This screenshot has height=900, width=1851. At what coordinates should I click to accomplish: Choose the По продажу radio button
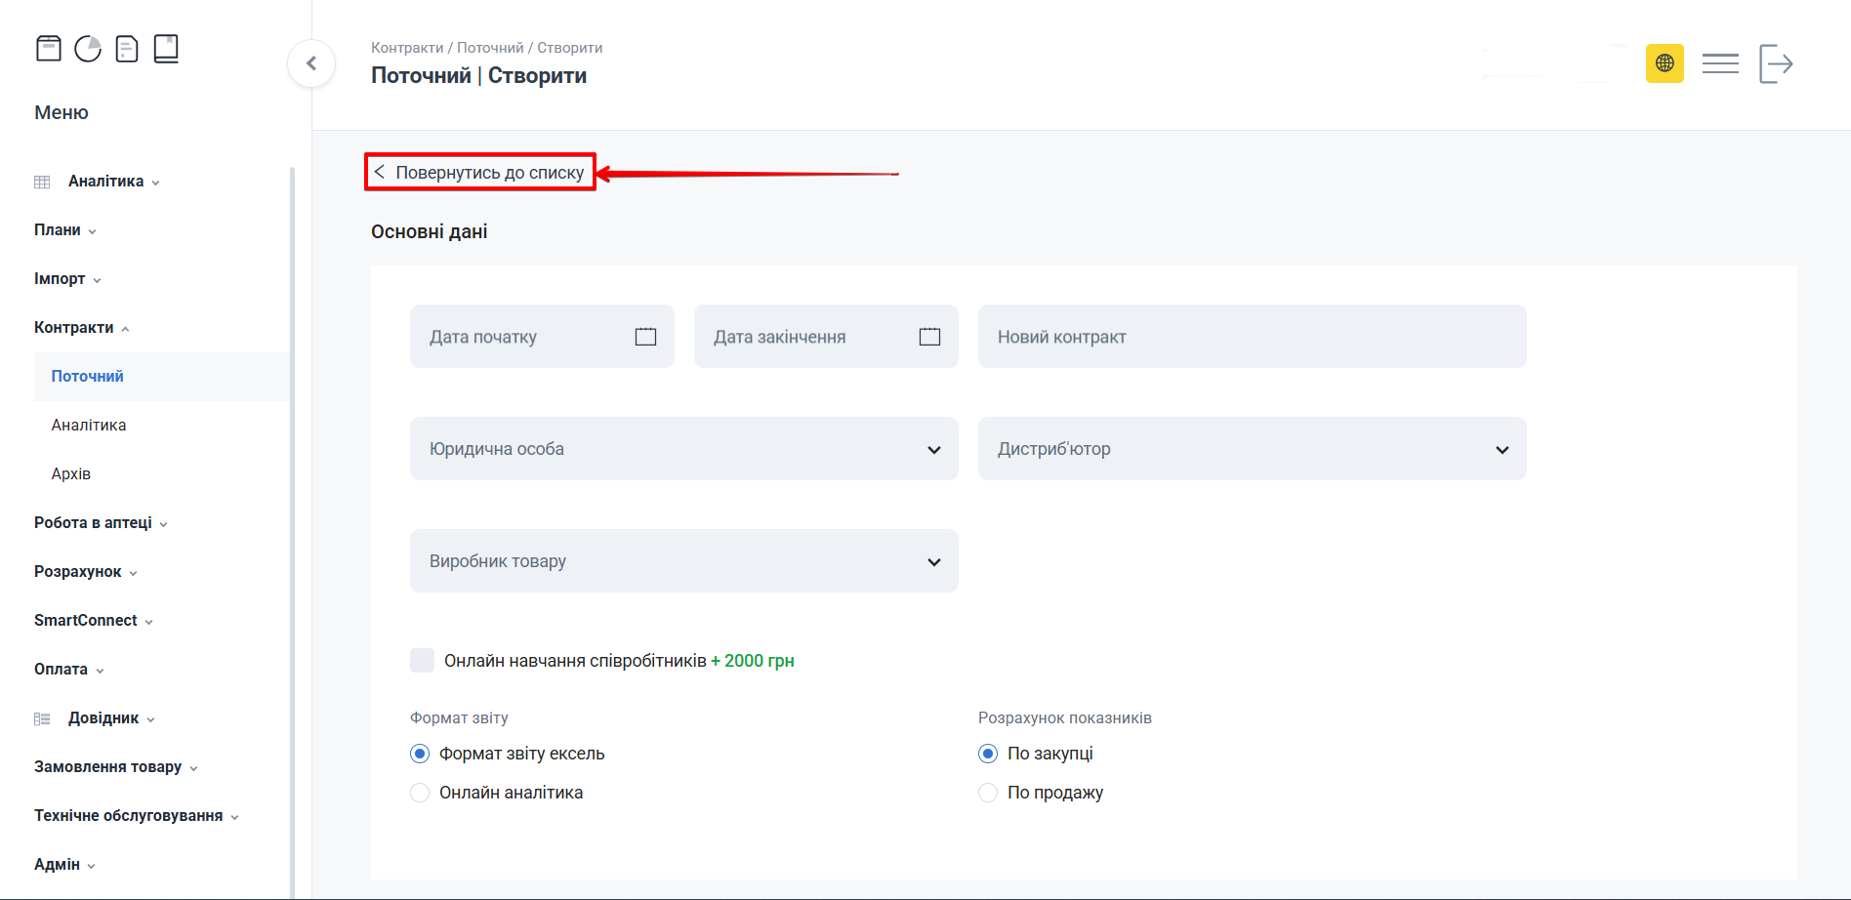click(988, 793)
